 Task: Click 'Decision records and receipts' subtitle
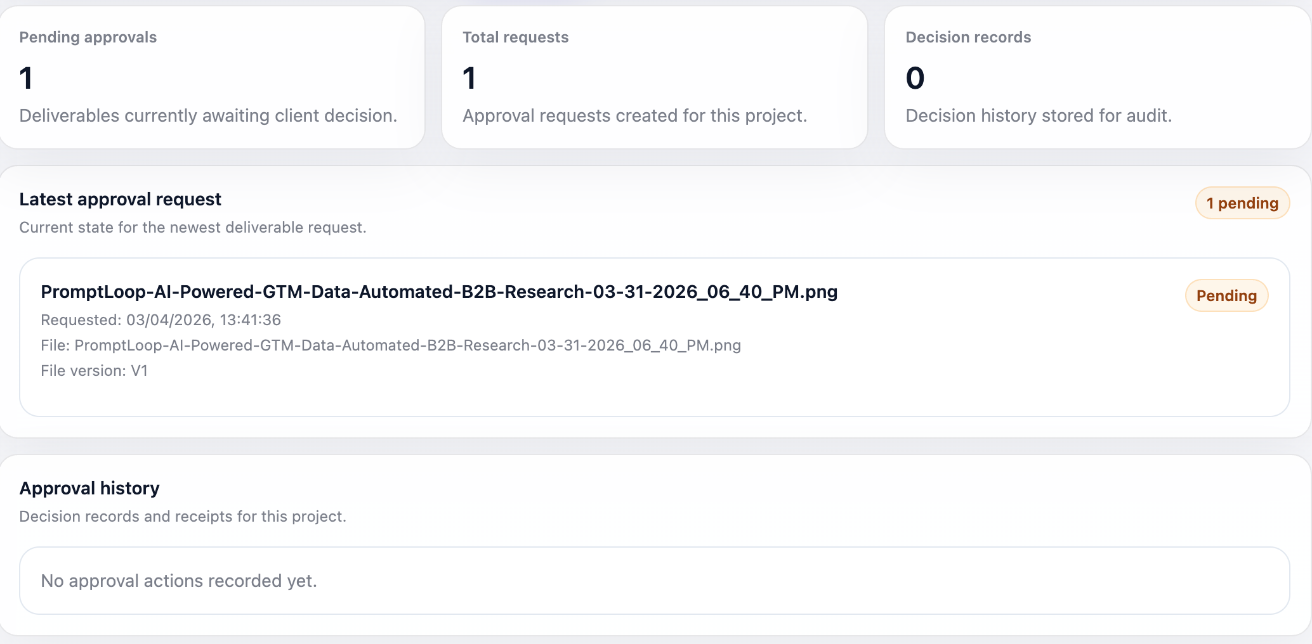[x=183, y=517]
